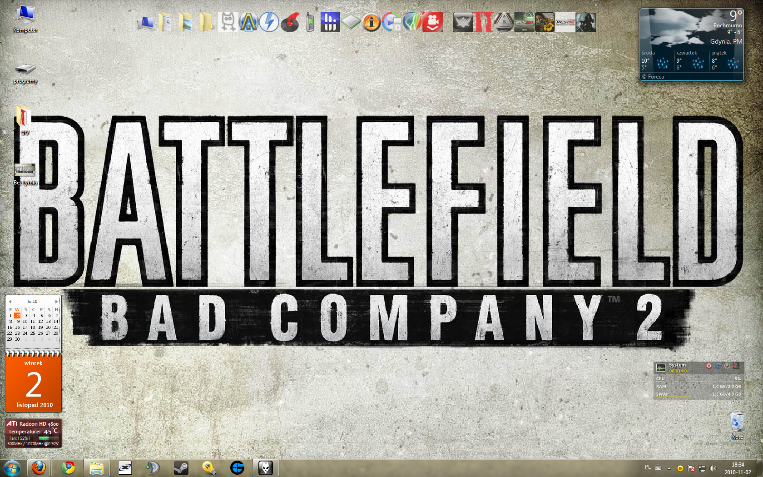
Task: Open the media player iPod dock icon
Action: [392, 22]
